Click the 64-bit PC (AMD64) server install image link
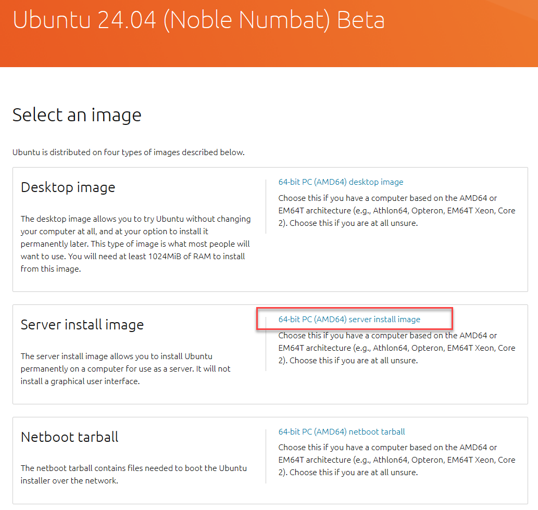538x510 pixels. (x=349, y=320)
